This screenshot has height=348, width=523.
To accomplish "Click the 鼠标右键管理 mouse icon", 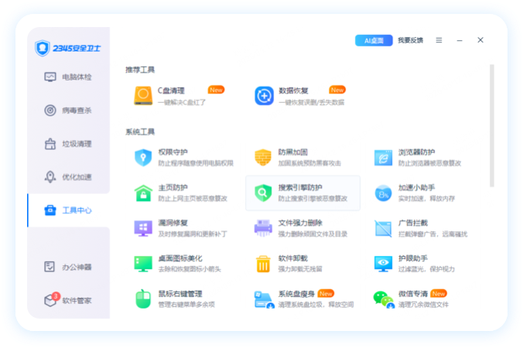I will click(143, 299).
